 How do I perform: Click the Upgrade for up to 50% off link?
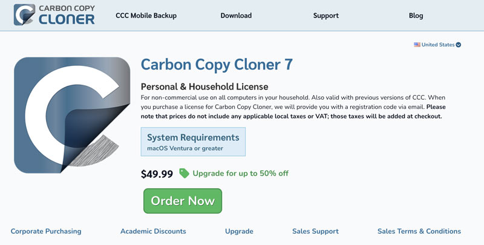point(240,174)
